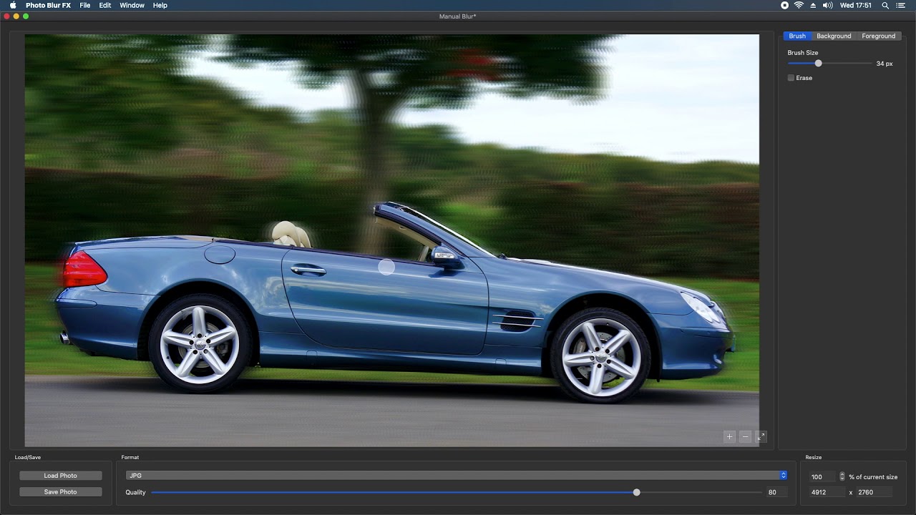
Task: Click the width field showing 4912
Action: [827, 492]
